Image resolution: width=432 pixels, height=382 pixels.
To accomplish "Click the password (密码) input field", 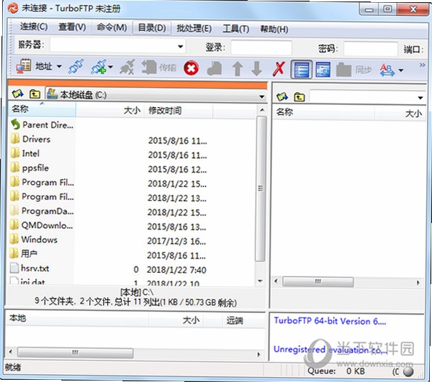I will (x=371, y=49).
